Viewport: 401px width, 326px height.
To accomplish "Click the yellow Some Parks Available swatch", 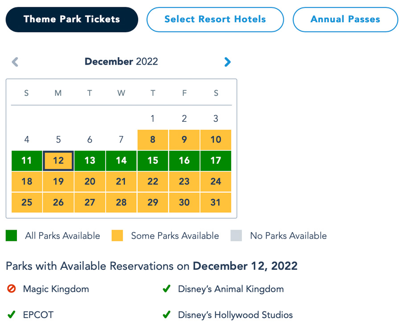I will (117, 236).
